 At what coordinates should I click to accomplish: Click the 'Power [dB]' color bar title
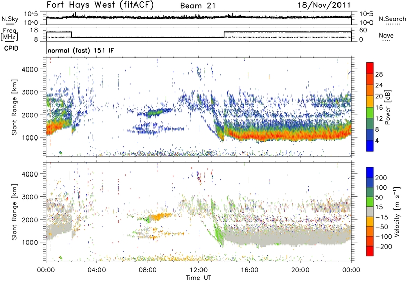(x=387, y=107)
